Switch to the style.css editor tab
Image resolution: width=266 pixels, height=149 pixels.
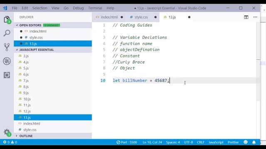[x=143, y=17]
